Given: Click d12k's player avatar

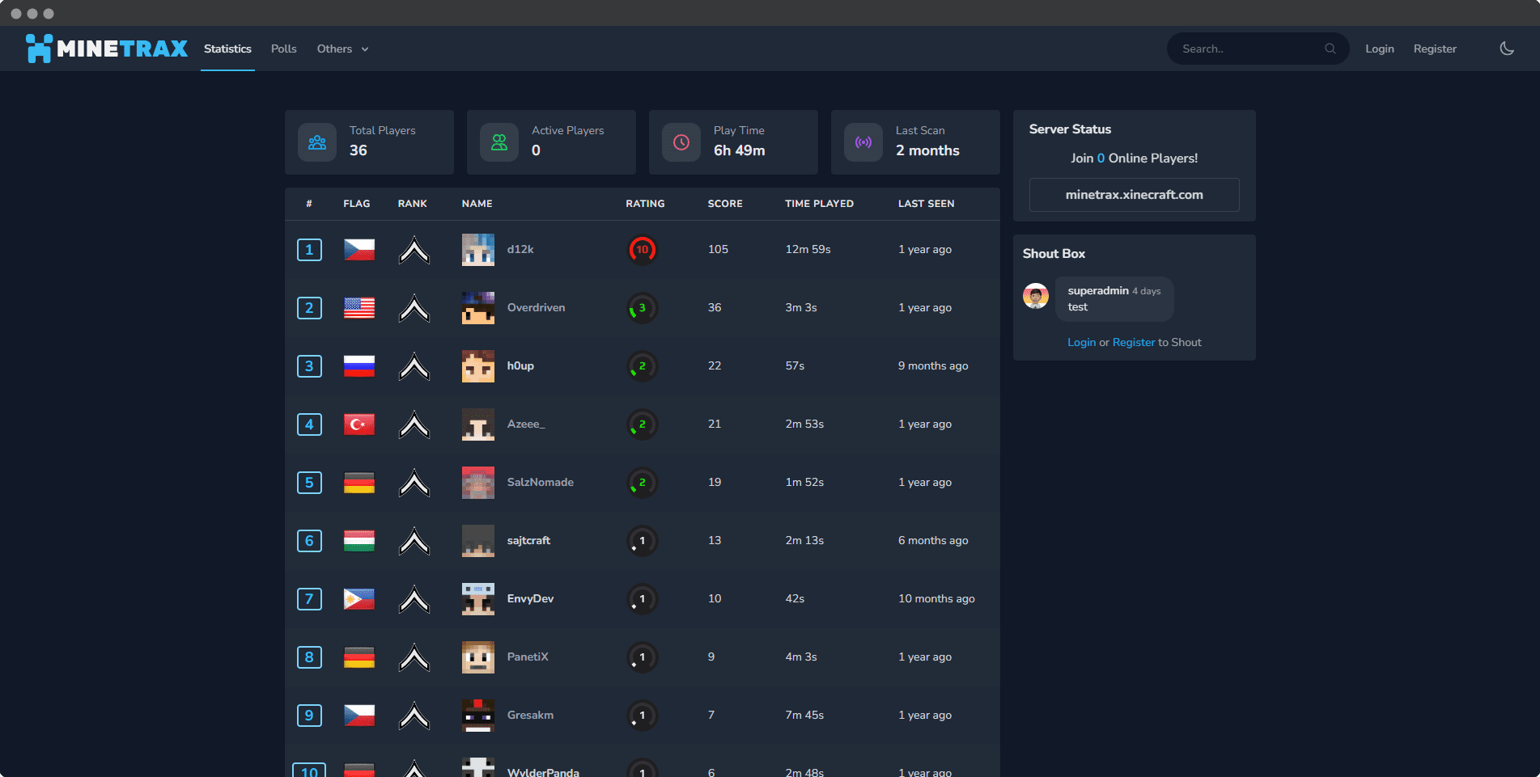Looking at the screenshot, I should (x=478, y=250).
